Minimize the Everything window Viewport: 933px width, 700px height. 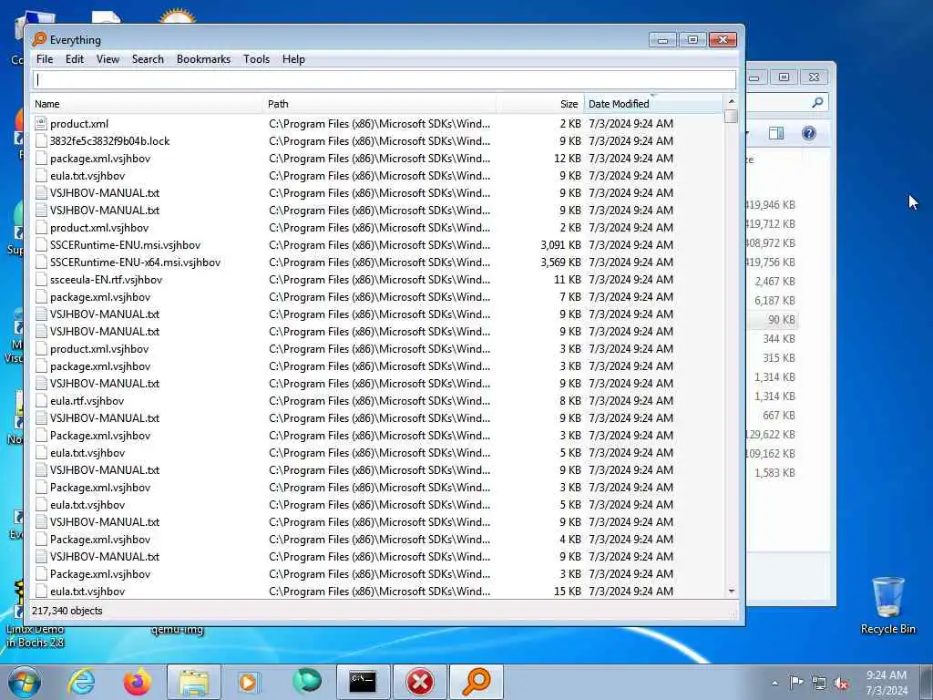coord(663,40)
